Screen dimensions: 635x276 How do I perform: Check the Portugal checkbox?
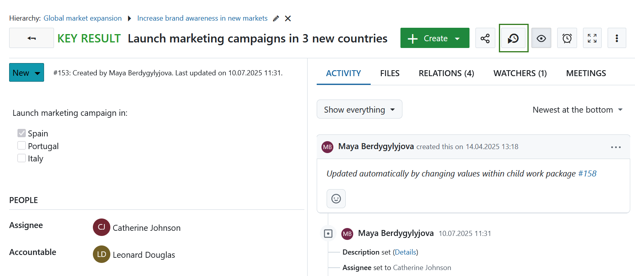click(x=22, y=146)
